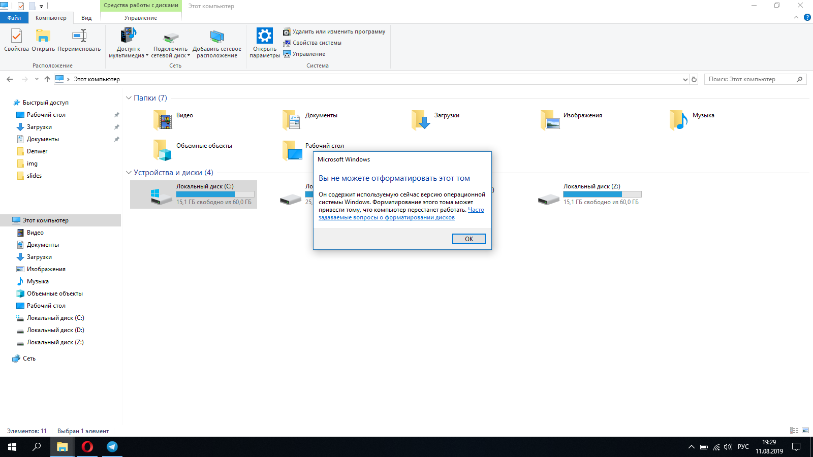Open the Музыка folder icon
This screenshot has height=457, width=813.
[678, 120]
